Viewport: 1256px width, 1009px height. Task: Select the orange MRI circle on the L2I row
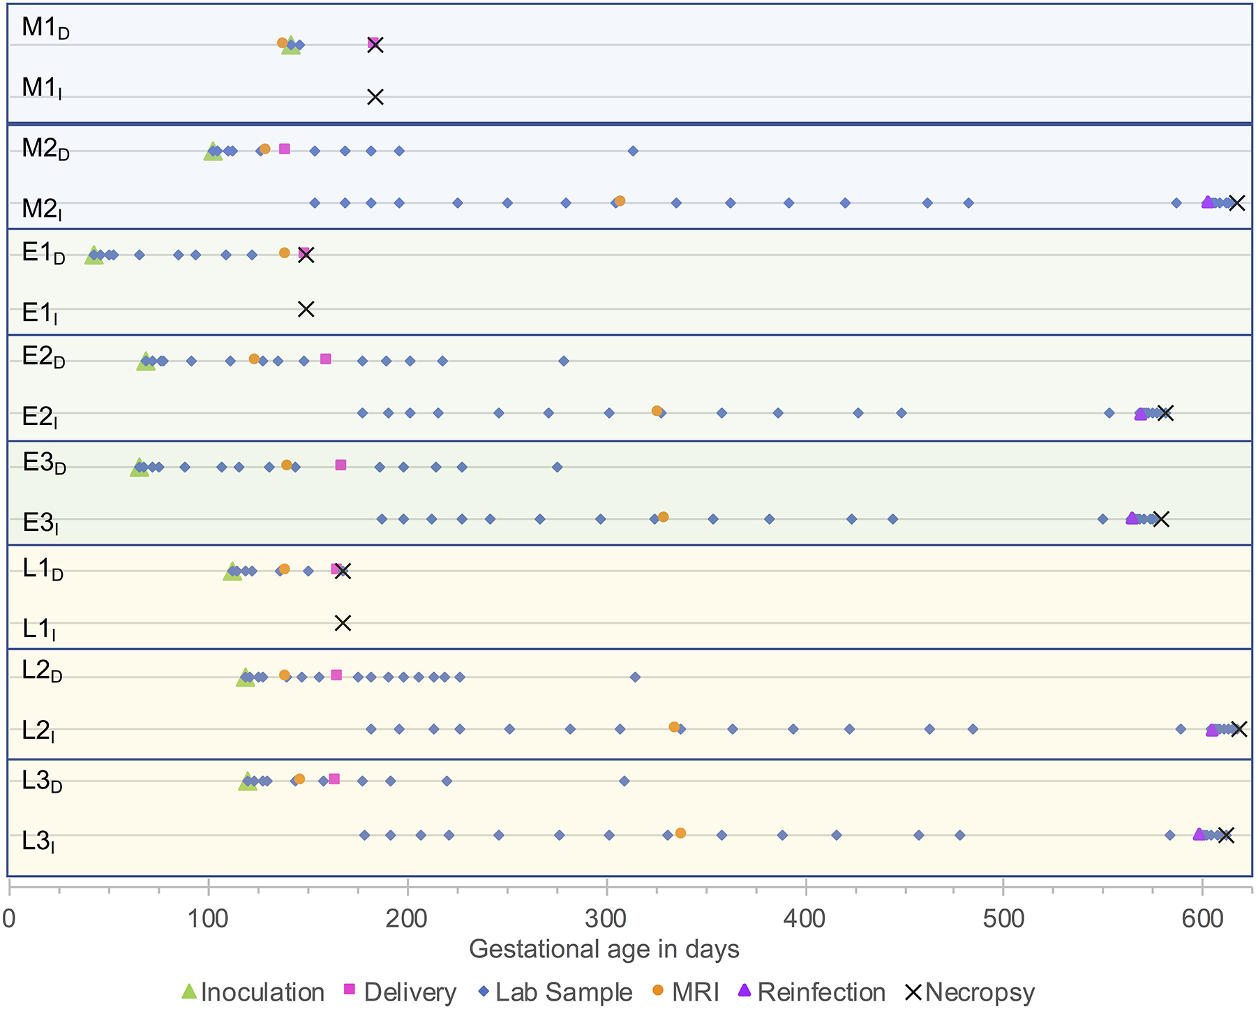(x=674, y=727)
